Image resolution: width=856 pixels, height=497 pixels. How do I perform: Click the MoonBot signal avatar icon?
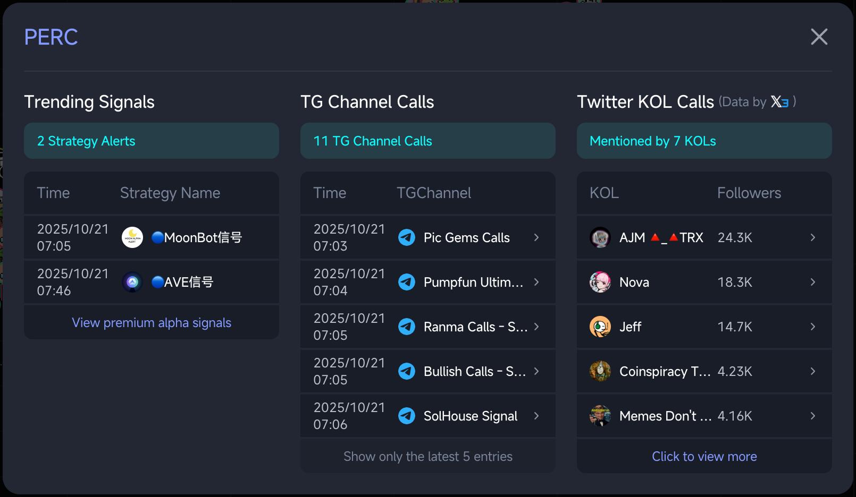click(132, 237)
